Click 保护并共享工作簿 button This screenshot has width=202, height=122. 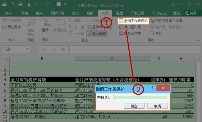point(166,20)
